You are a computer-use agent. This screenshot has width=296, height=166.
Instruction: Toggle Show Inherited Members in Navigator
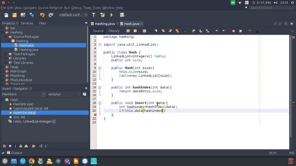[x=4, y=146]
